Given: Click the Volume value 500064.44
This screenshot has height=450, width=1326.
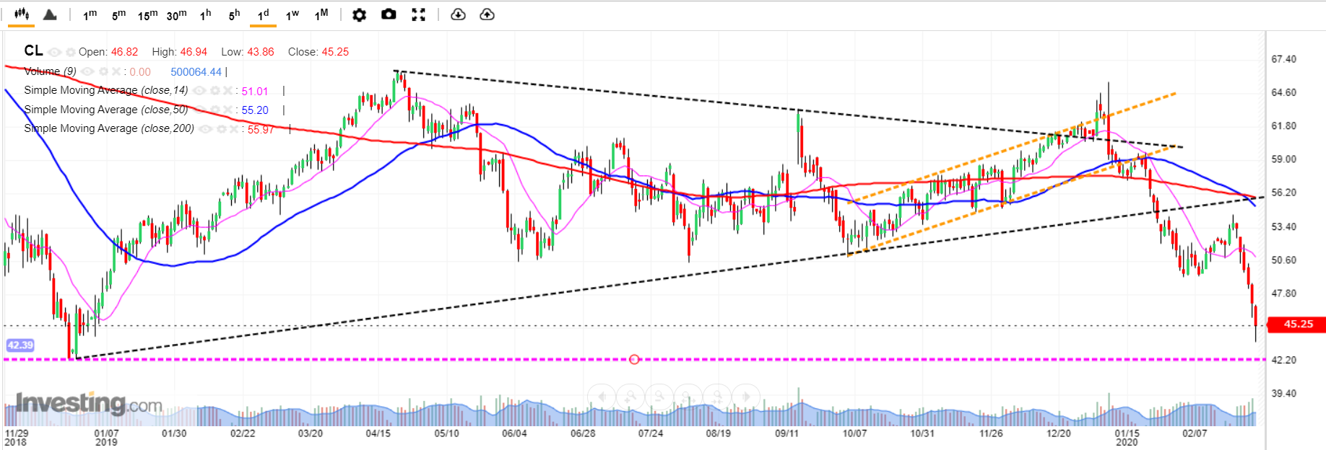Looking at the screenshot, I should (196, 72).
